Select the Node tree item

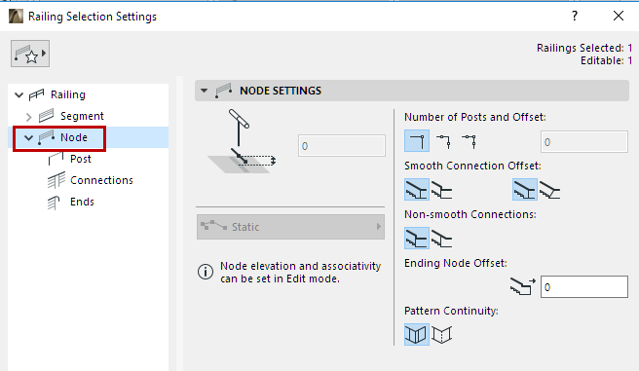[x=74, y=137]
